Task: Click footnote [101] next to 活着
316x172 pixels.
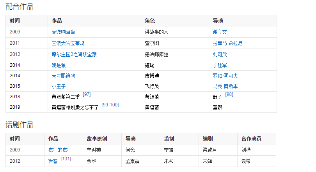Action: click(66, 159)
